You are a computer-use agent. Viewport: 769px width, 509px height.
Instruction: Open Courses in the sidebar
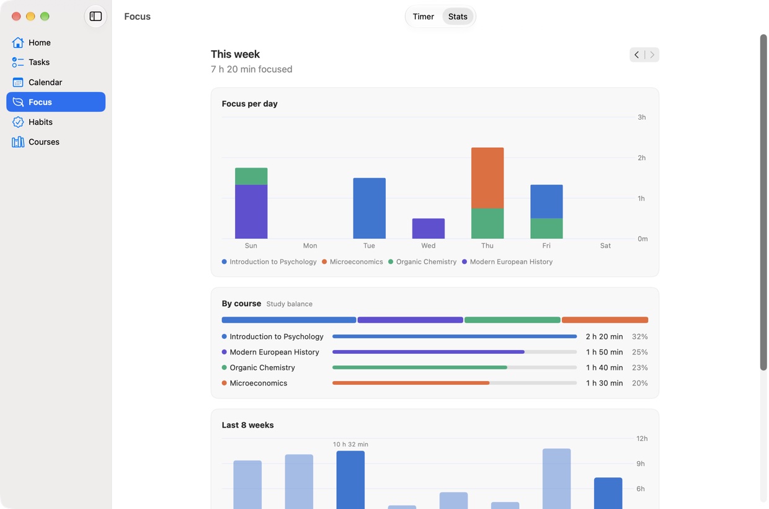pos(56,142)
